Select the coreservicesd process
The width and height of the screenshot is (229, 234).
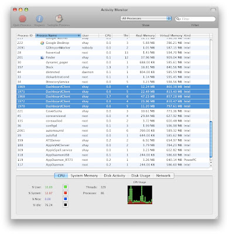113,116
